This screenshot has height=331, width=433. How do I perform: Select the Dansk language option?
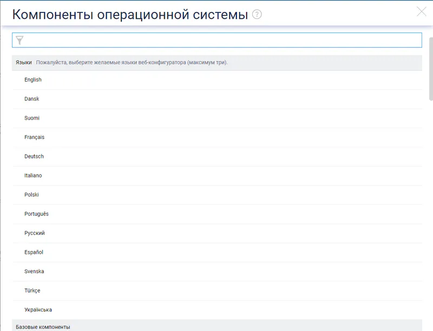[217, 99]
